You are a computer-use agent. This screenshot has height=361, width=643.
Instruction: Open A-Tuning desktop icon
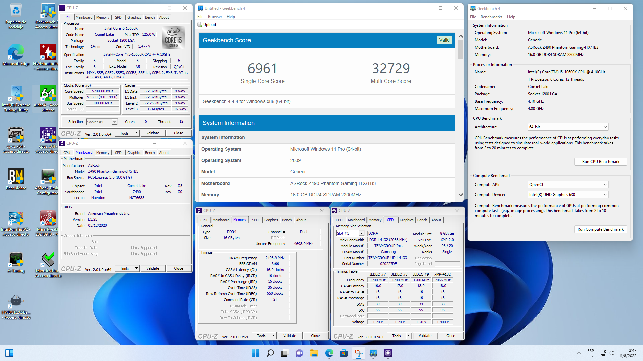coord(16,262)
